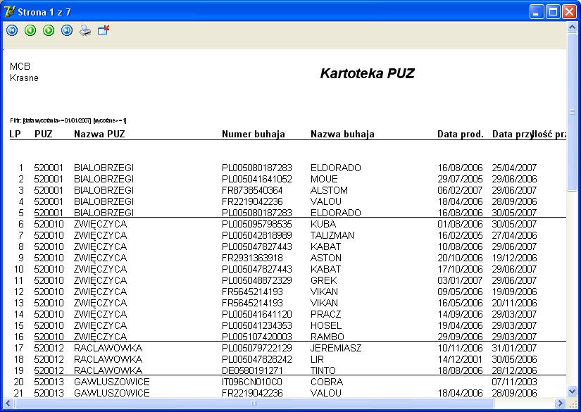
Task: Click bull number FR8738540364
Action: 252,190
